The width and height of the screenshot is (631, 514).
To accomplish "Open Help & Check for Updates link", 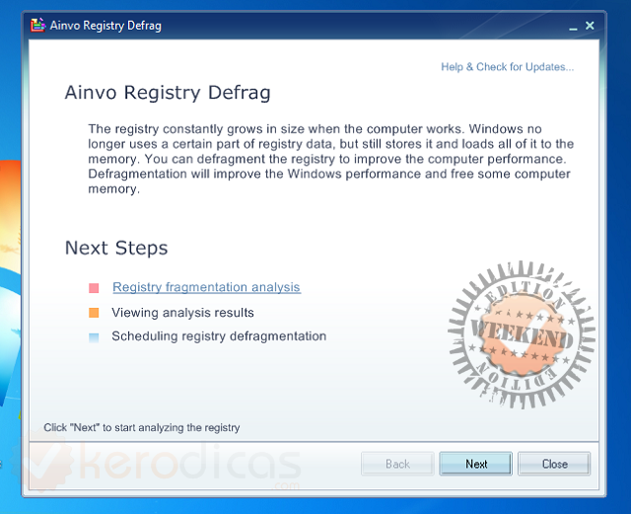I will (x=507, y=67).
